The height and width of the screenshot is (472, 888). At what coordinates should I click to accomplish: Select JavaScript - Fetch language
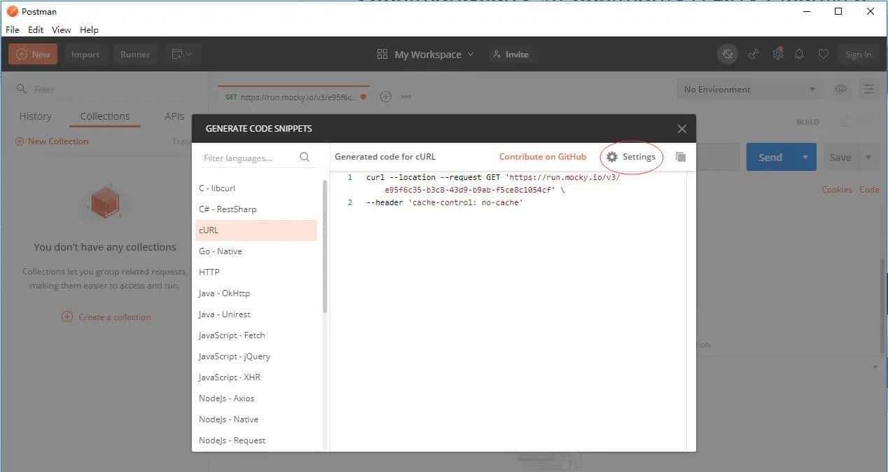tap(256, 335)
